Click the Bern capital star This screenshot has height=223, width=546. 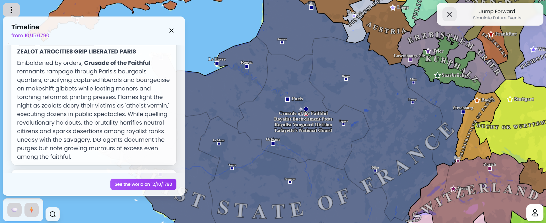(453, 189)
